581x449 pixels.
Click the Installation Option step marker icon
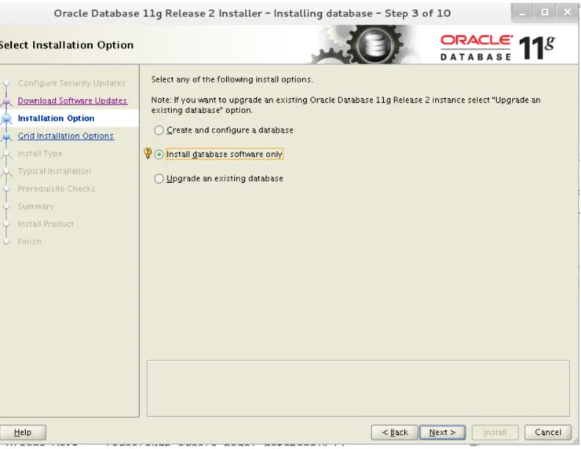tap(6, 119)
